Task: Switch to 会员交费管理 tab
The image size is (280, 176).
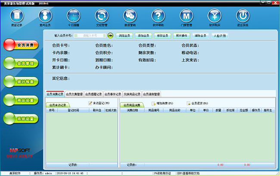Action: pos(74,94)
